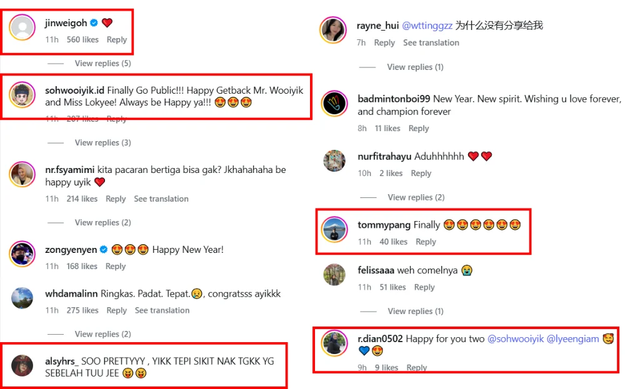Image resolution: width=625 pixels, height=389 pixels.
Task: Open jinweigoh's profile picture
Action: coord(22,28)
